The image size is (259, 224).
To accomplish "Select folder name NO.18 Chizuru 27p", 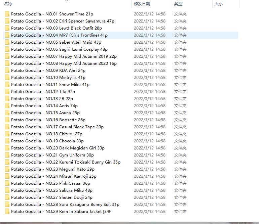I will tap(47, 134).
